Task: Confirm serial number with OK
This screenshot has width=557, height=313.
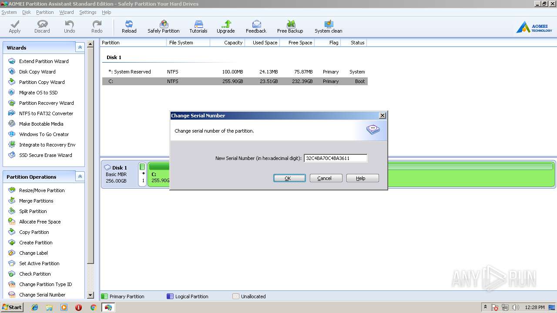Action: (x=289, y=178)
